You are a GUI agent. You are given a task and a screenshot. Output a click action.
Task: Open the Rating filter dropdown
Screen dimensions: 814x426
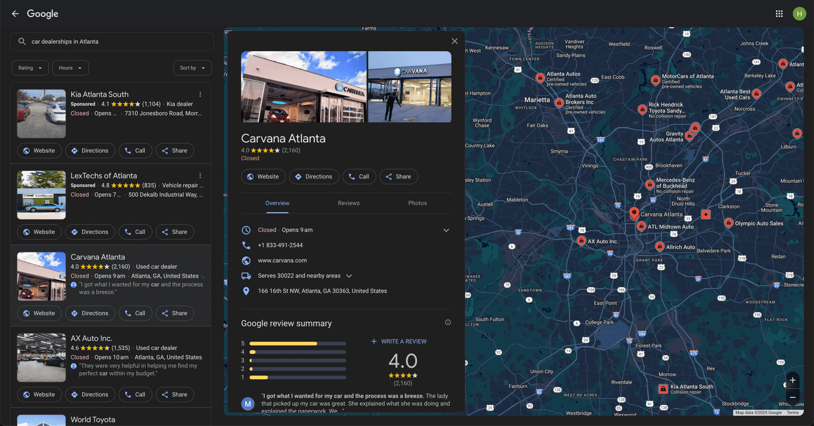point(31,68)
